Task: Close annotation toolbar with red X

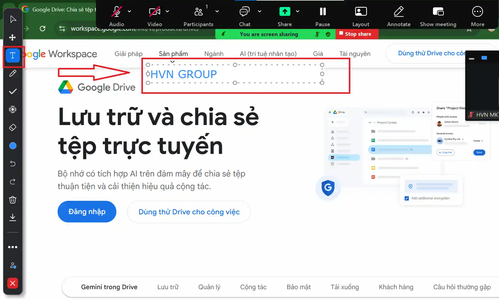Action: point(13,283)
